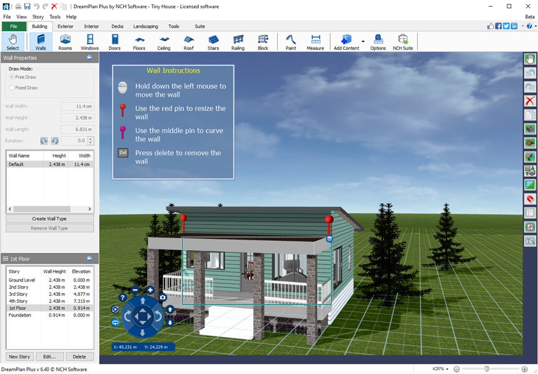Select the Free Draw radio button
Screen dimensions: 538x374
click(x=12, y=77)
